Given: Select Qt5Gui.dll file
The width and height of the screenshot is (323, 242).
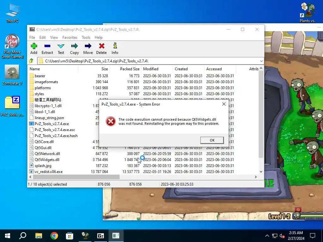Looking at the screenshot, I should tap(43, 148).
